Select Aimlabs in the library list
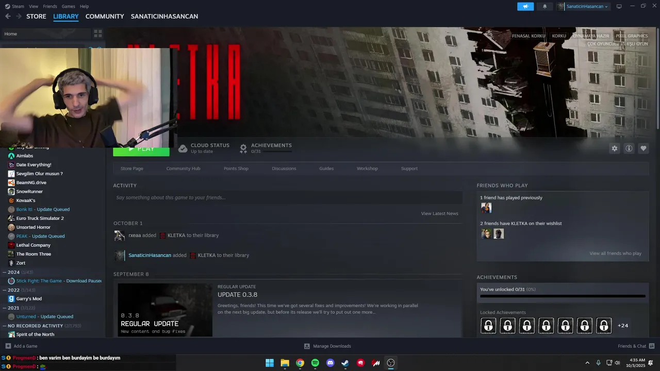Viewport: 660px width, 371px height. click(25, 156)
